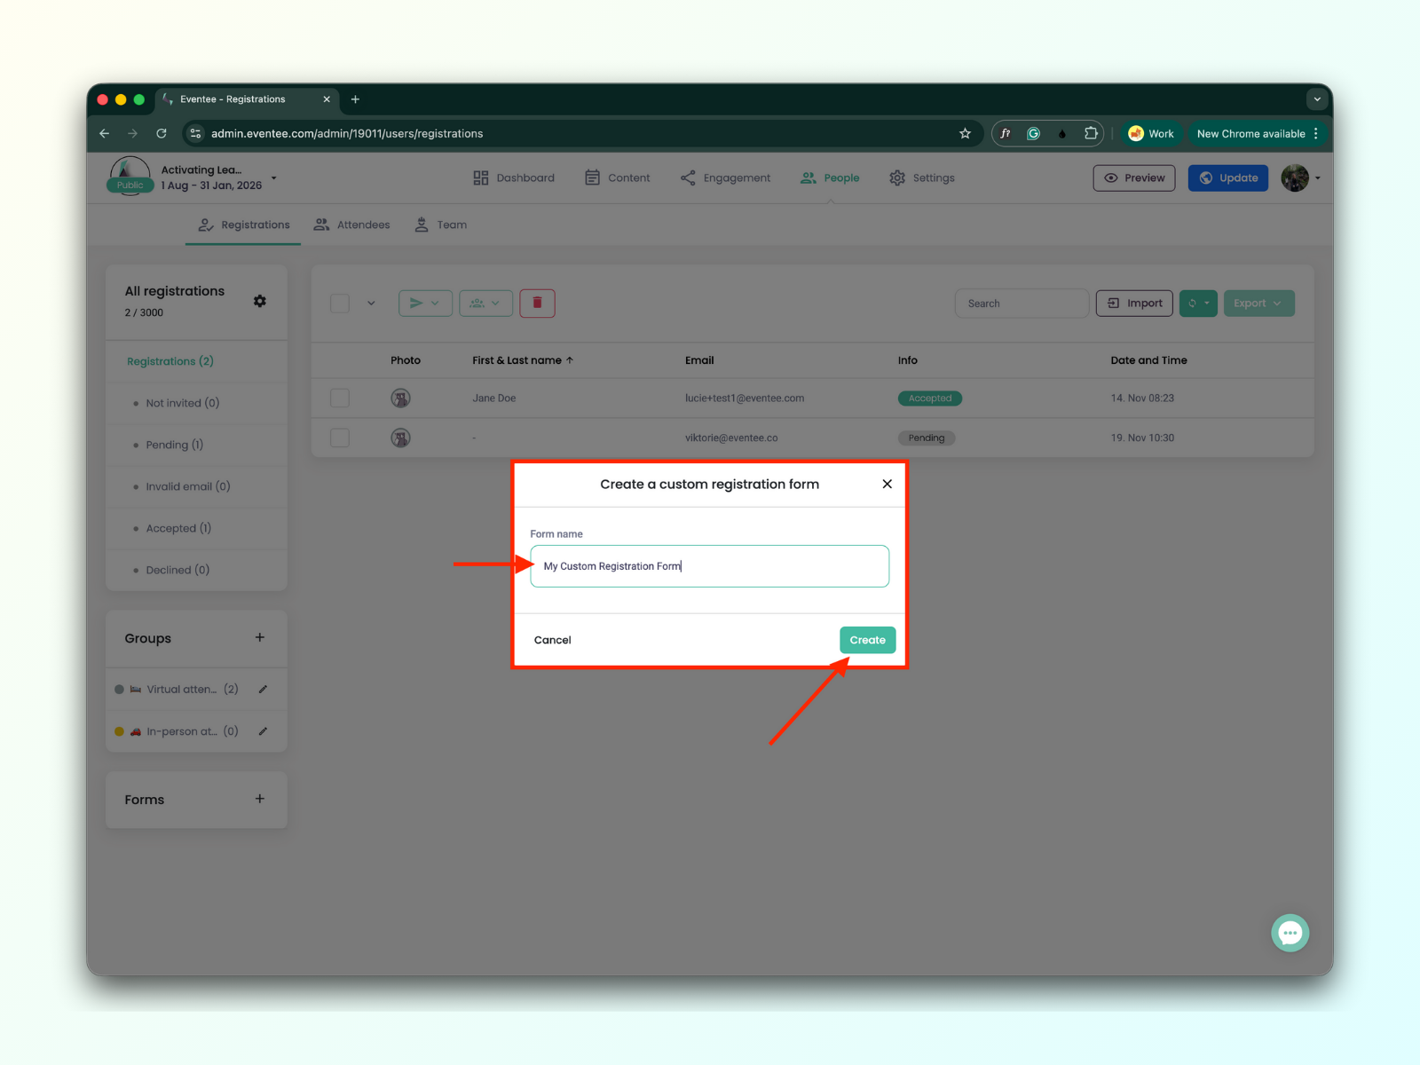Filter by Pending (1)
The image size is (1420, 1065).
click(x=175, y=445)
